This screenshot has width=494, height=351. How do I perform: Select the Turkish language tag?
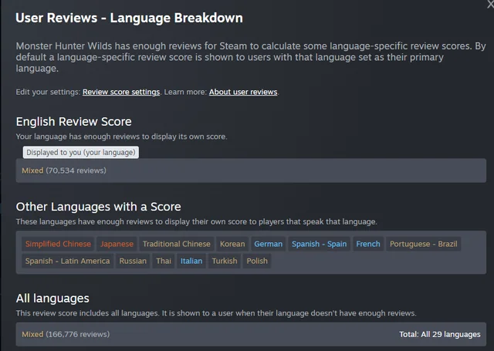[x=225, y=261]
